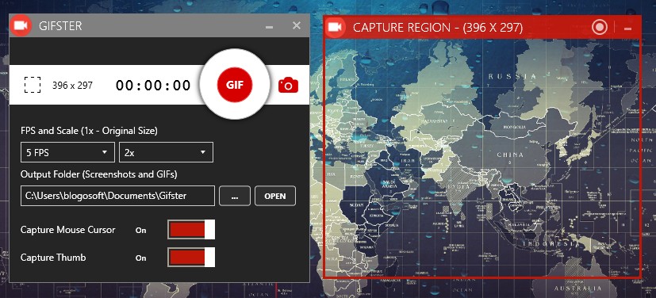Open the 2x scale dropdown
656x298 pixels.
[x=166, y=152]
